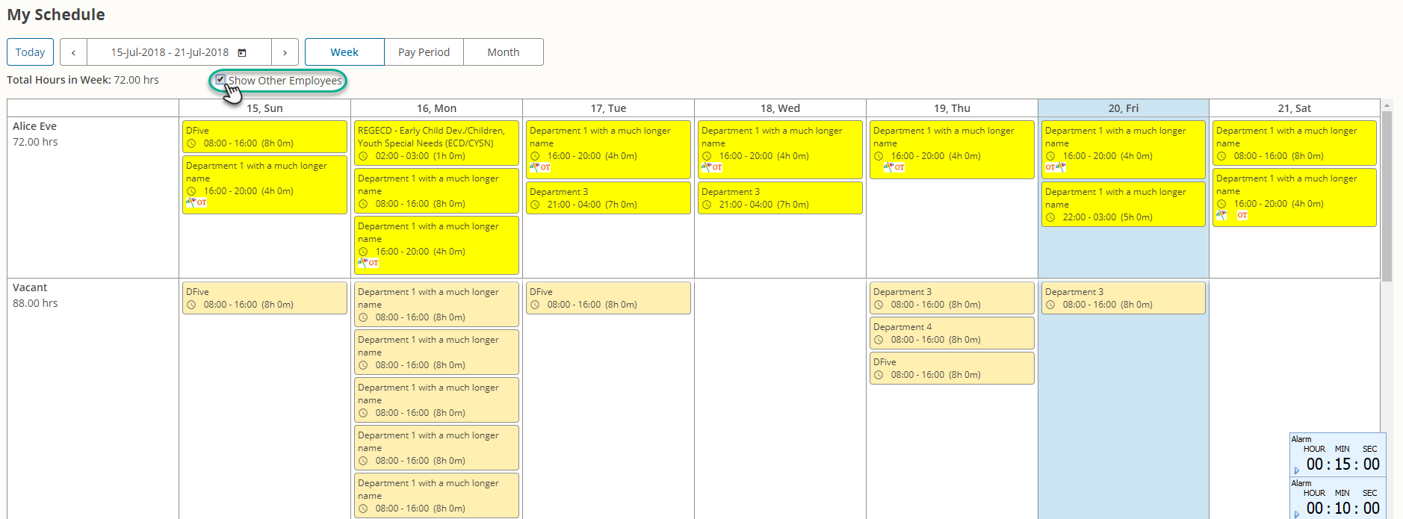Click clock icon in Vacant Thursday DFive shift
This screenshot has width=1403, height=519.
pos(879,375)
